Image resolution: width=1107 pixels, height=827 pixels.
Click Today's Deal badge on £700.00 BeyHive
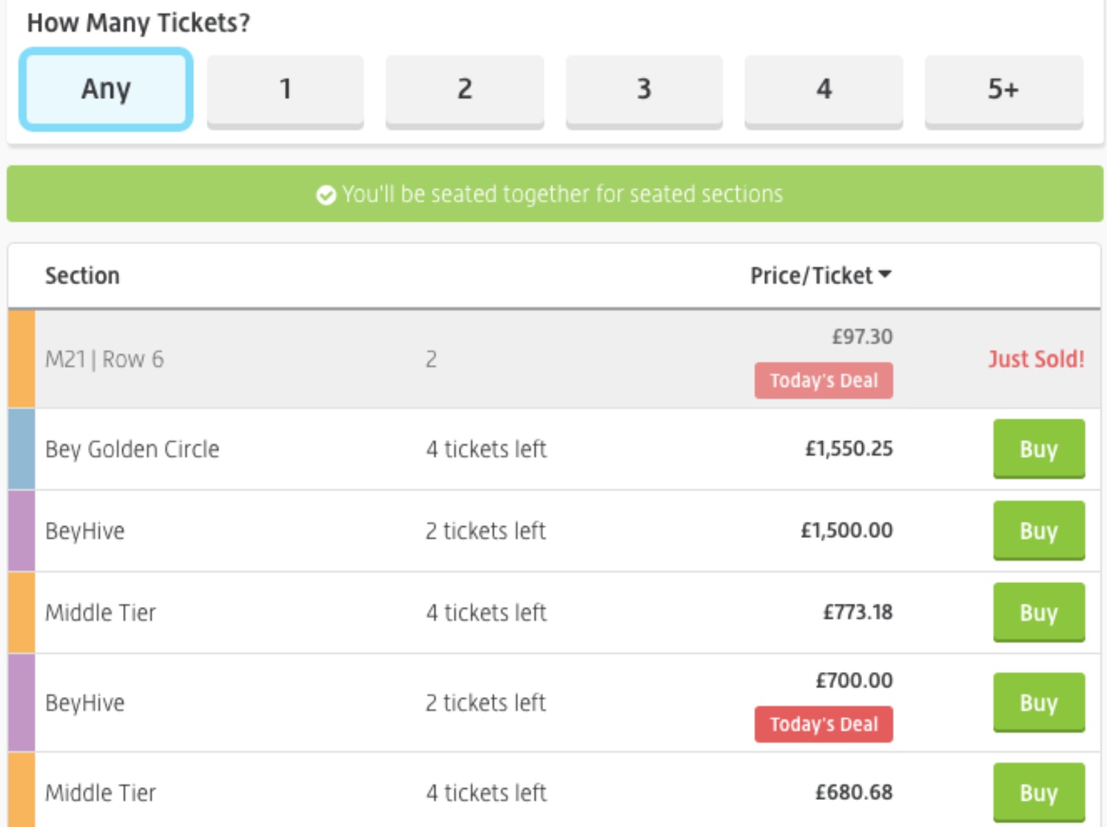(x=823, y=724)
